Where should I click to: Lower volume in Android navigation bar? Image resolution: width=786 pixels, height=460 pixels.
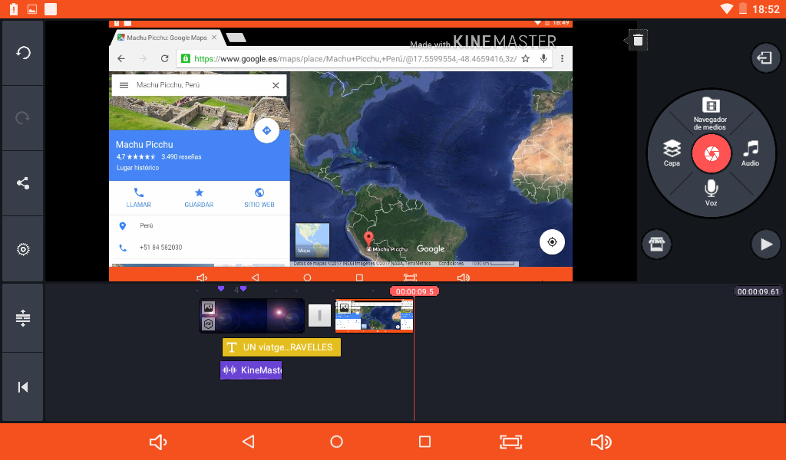coord(158,442)
